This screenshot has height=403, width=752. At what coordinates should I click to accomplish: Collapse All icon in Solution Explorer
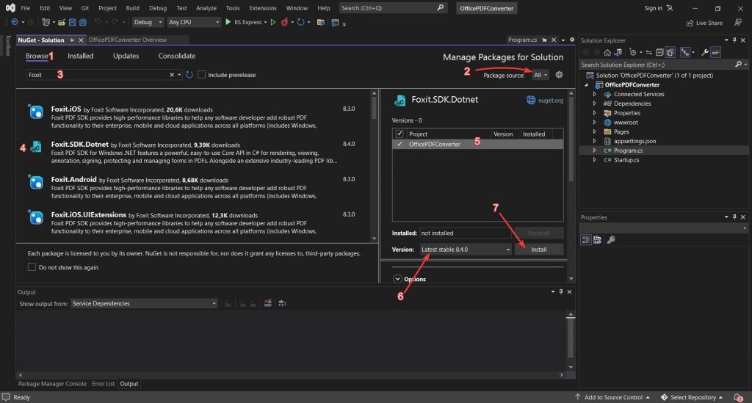pos(659,52)
